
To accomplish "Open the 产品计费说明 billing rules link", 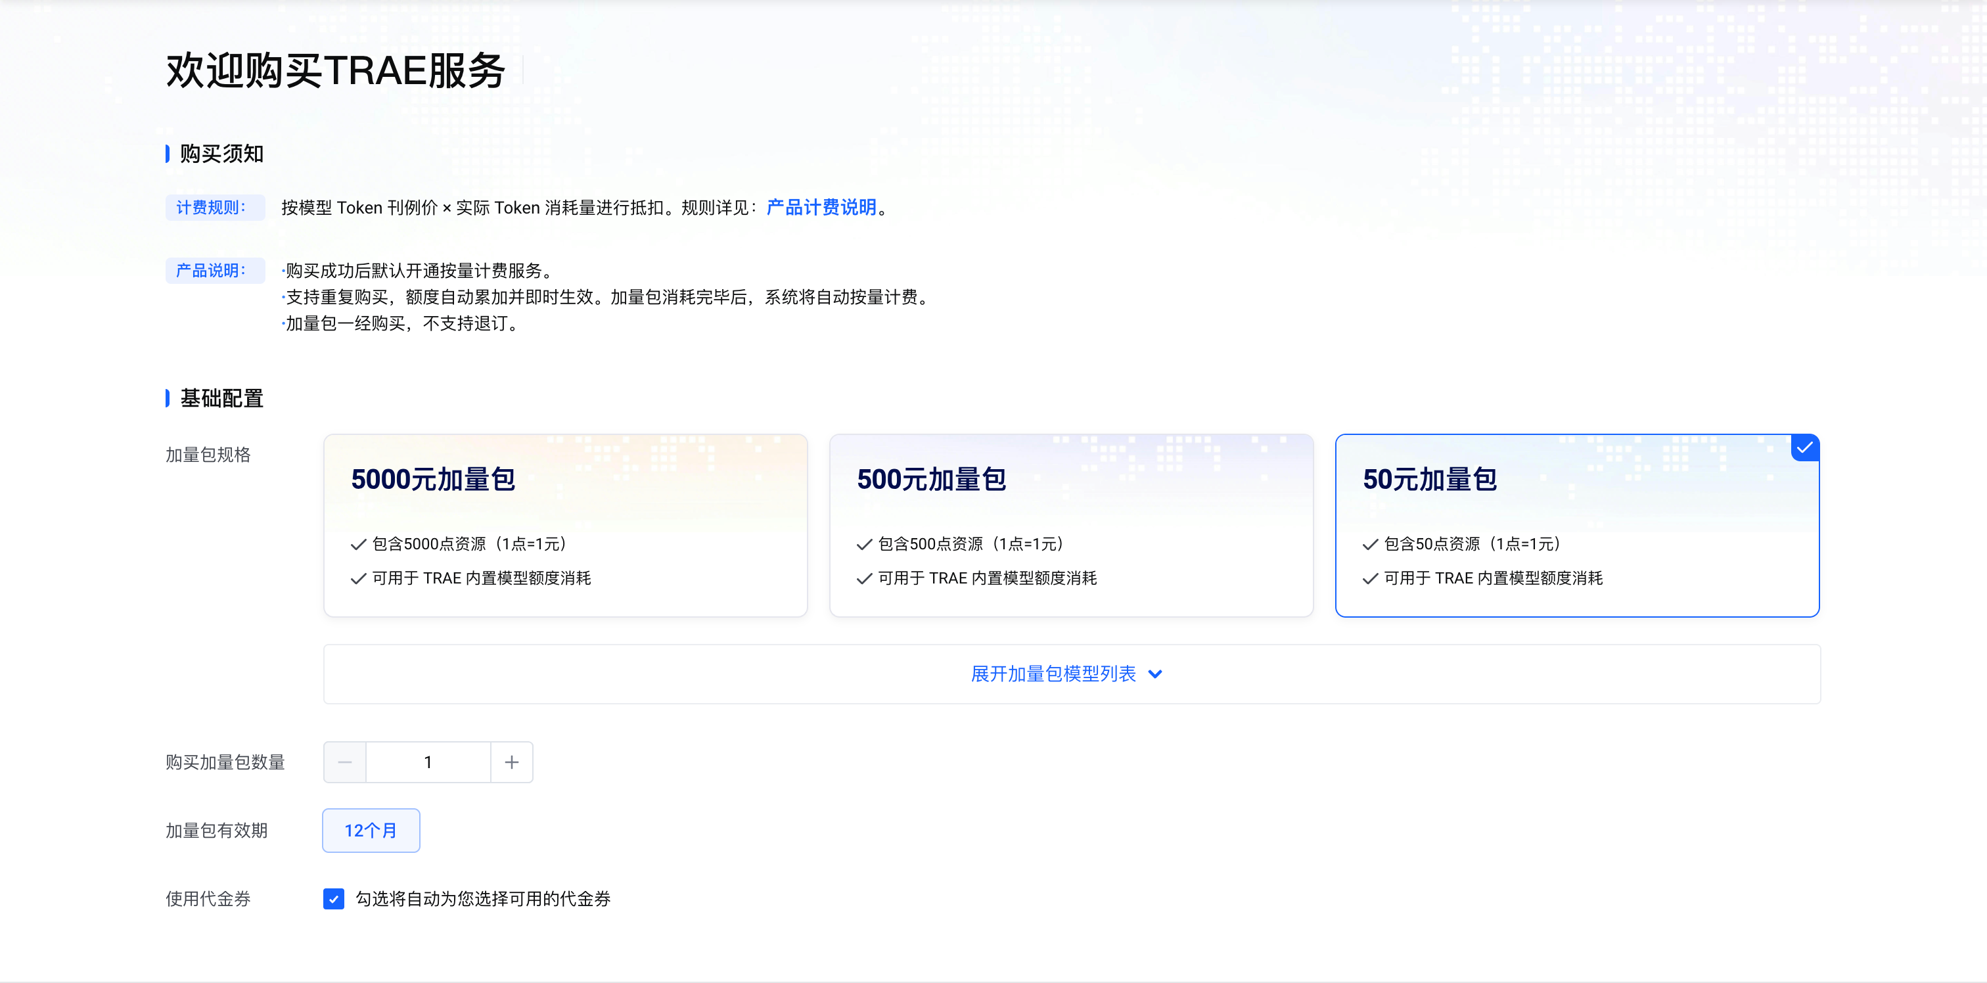I will pyautogui.click(x=821, y=208).
